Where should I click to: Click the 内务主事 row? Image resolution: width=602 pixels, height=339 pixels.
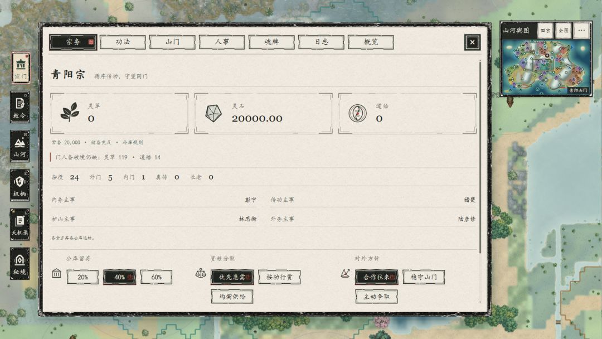(154, 200)
